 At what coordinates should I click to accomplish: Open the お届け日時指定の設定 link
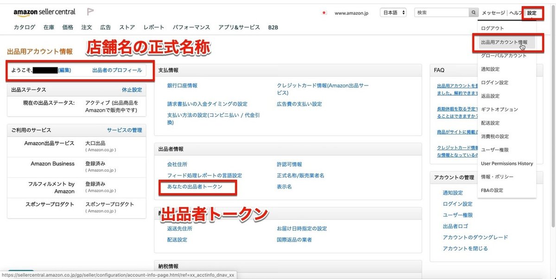coord(302,228)
